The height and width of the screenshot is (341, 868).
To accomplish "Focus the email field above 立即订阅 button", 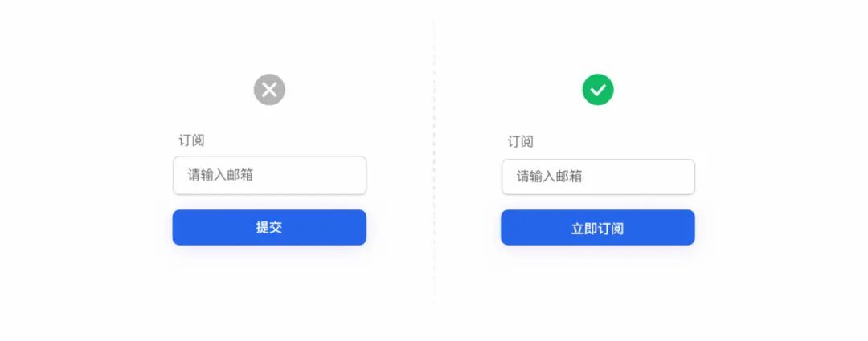I will pos(598,177).
